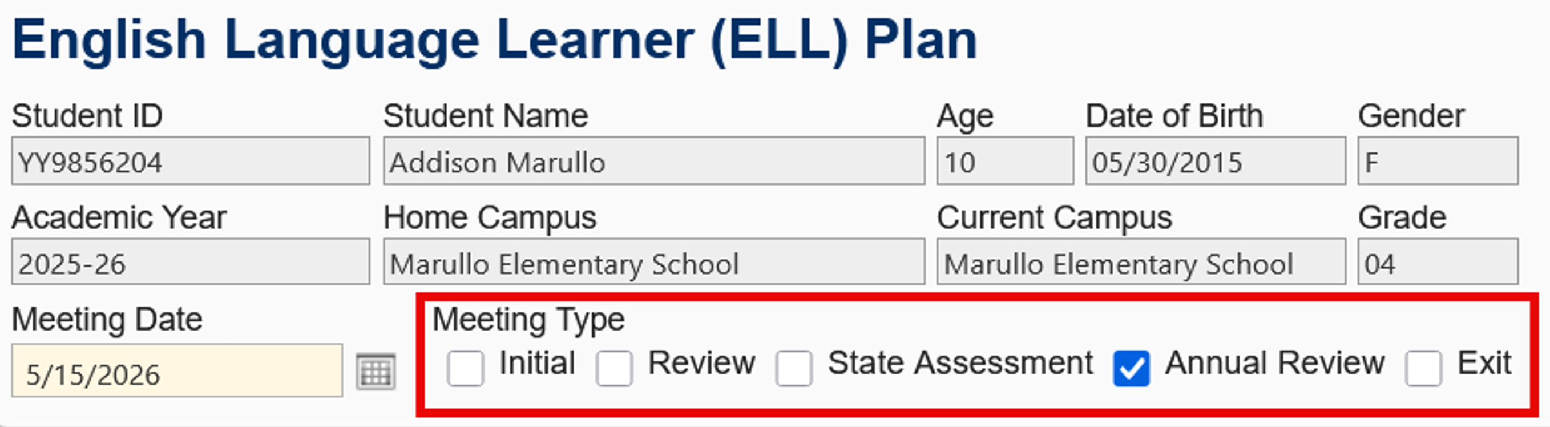
Task: Click the Age field showing 10
Action: click(1004, 161)
